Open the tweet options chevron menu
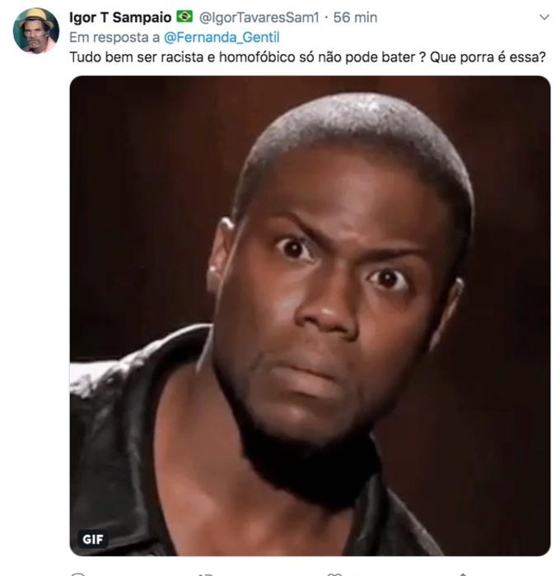The width and height of the screenshot is (560, 576). point(544,17)
